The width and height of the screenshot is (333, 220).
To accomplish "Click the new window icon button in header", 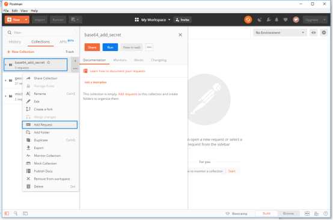I will [75, 20].
